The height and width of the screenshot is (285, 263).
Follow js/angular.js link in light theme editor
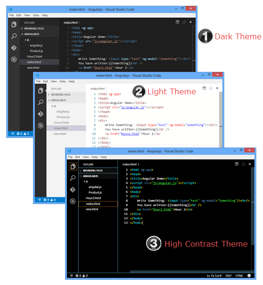coord(132,107)
